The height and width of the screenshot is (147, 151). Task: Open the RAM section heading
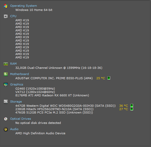(x=13, y=64)
